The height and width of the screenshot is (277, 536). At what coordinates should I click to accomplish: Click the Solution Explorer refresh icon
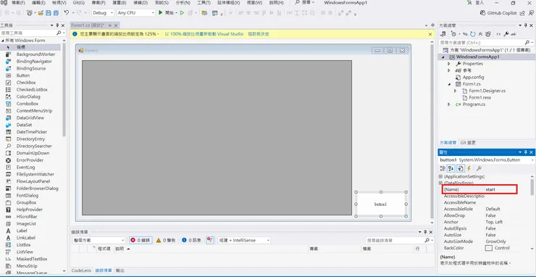coord(473,34)
